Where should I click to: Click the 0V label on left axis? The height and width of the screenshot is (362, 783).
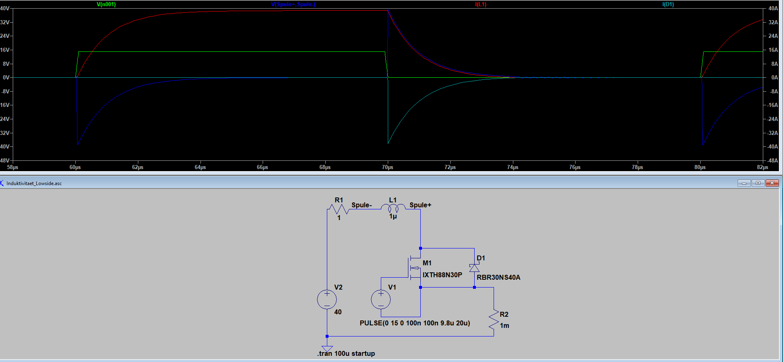6,78
